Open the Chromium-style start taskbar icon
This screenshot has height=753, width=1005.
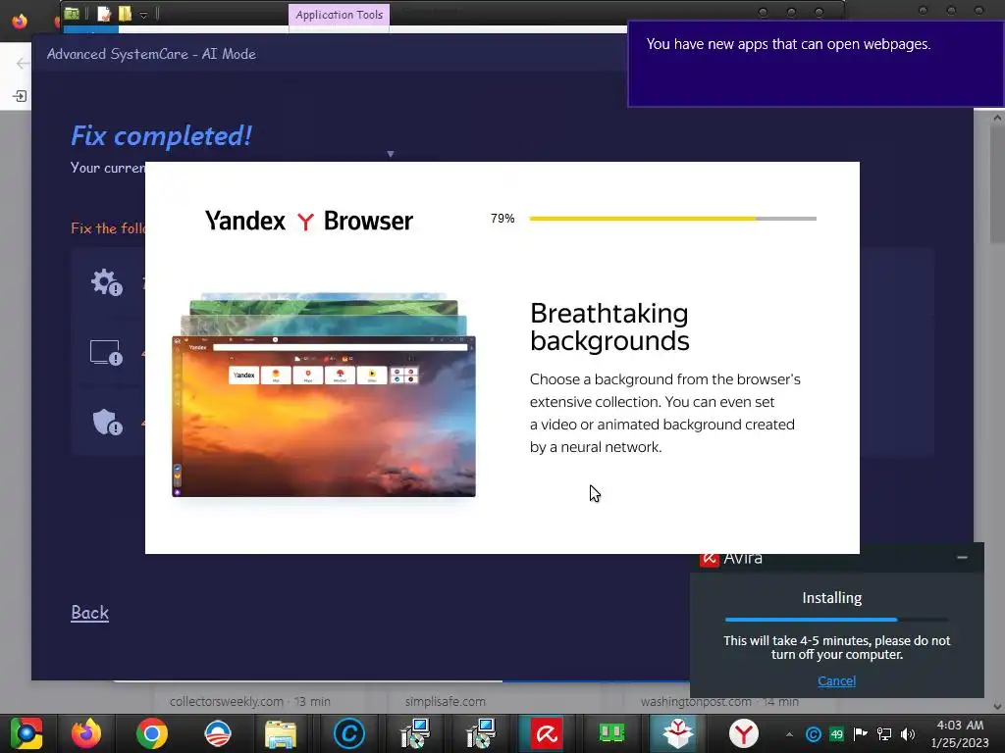[26, 733]
